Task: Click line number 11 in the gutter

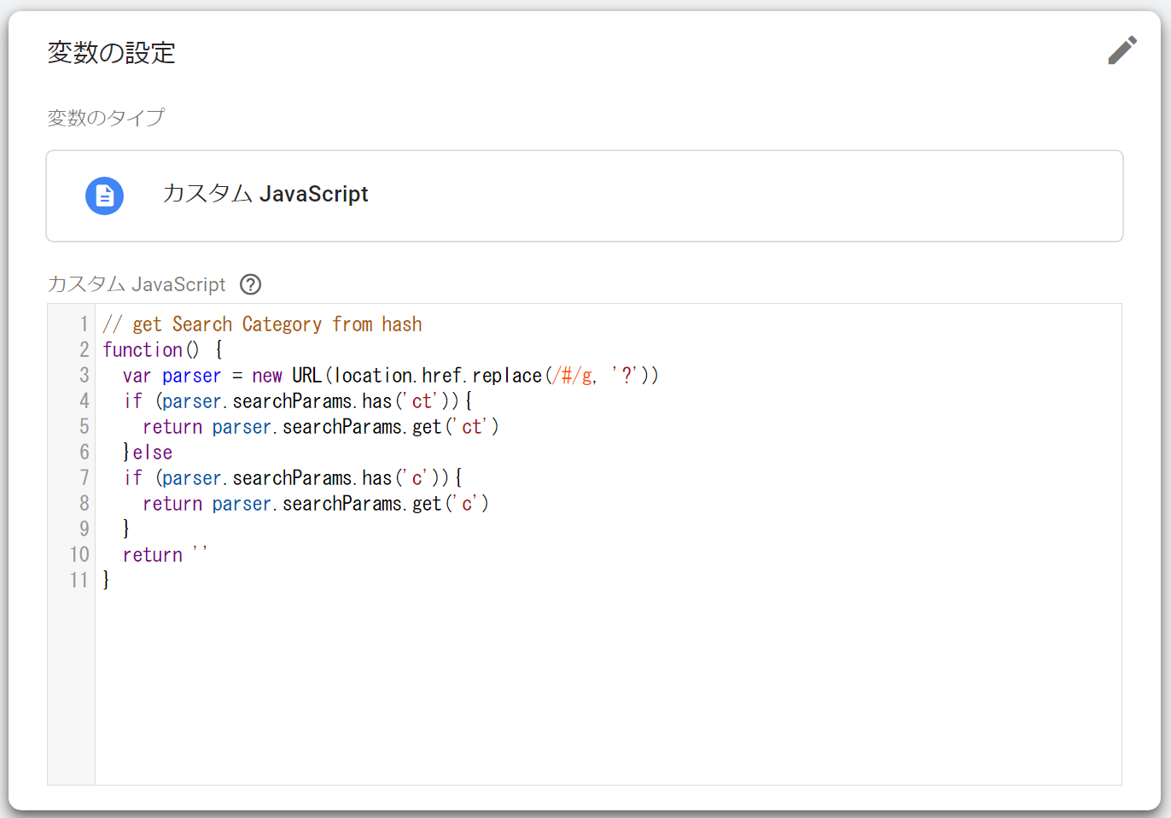Action: pyautogui.click(x=79, y=581)
